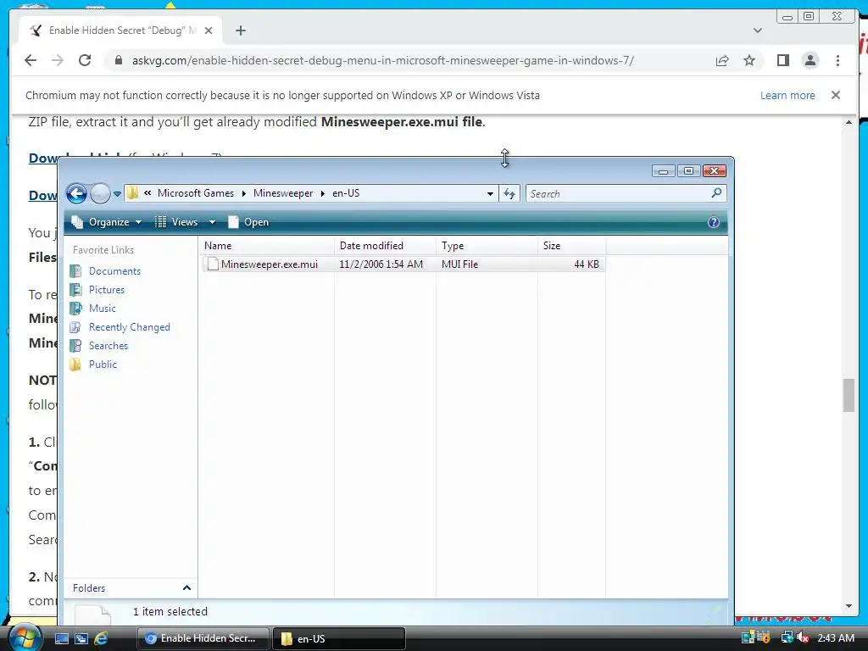The width and height of the screenshot is (868, 651).
Task: Reload the askvg.com page
Action: (x=85, y=60)
